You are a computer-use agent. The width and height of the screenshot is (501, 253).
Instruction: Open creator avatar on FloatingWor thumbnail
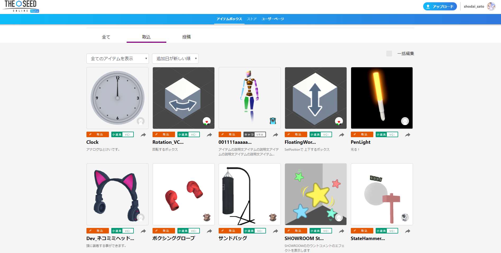339,121
